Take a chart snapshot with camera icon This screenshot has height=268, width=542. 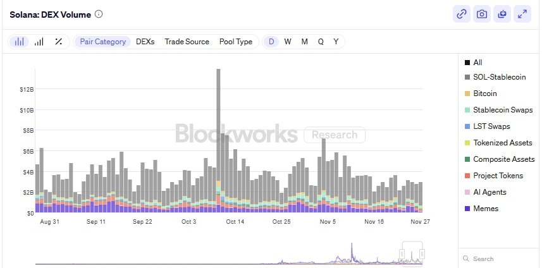[482, 14]
